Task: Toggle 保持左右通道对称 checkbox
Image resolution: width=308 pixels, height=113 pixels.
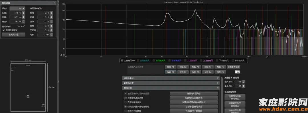Action: click(125, 98)
